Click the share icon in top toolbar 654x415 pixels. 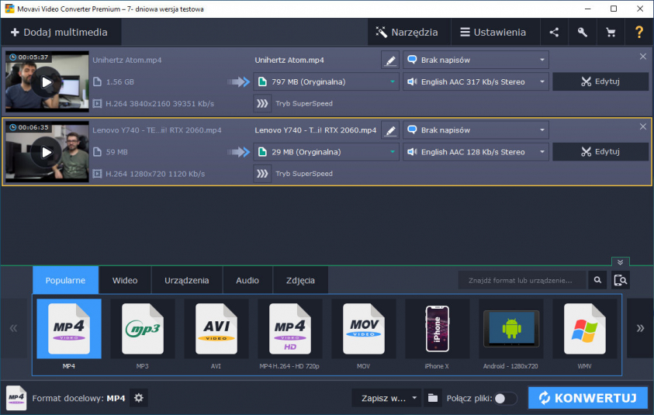[554, 33]
